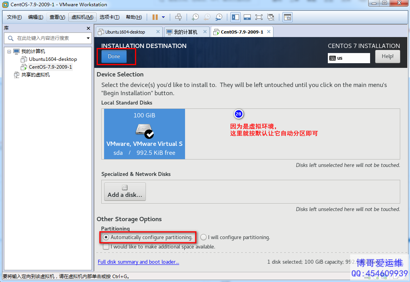The width and height of the screenshot is (410, 282).
Task: Click the Add a disk button
Action: 125,192
